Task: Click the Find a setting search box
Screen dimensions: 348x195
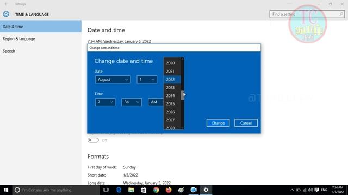Action: 307,14
